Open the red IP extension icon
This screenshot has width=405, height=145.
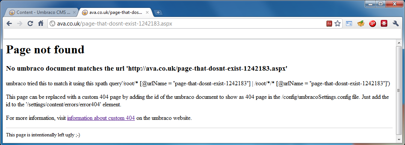click(372, 24)
